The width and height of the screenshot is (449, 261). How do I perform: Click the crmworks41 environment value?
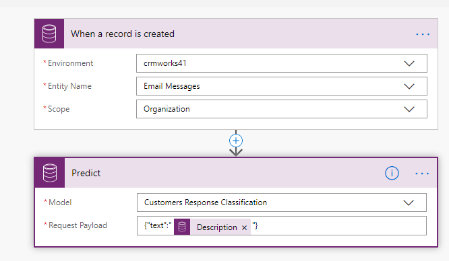165,63
